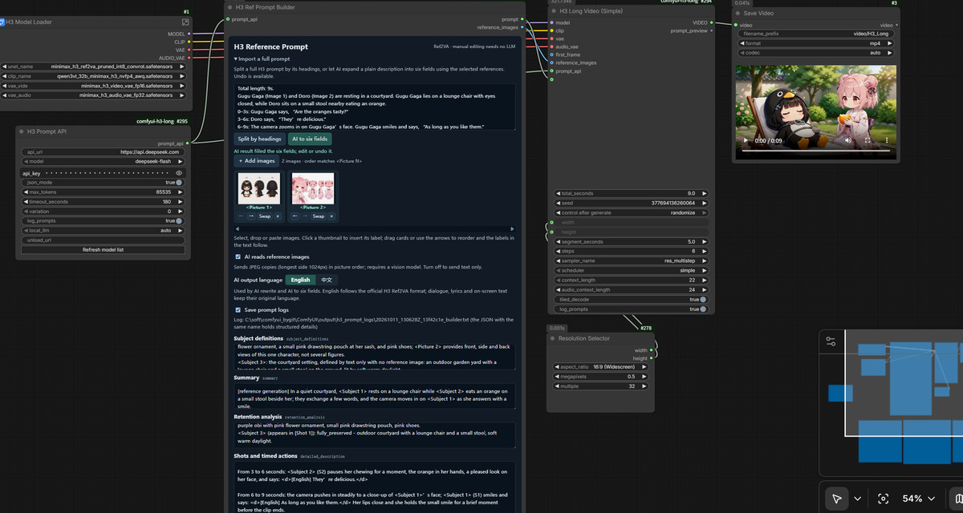963x513 pixels.
Task: Open video preview in fullscreen
Action: tap(869, 141)
